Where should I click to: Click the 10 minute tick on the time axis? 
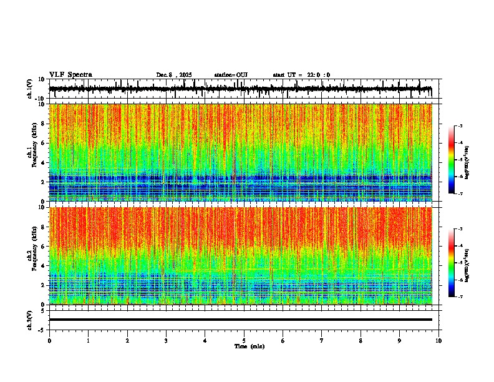click(x=438, y=341)
